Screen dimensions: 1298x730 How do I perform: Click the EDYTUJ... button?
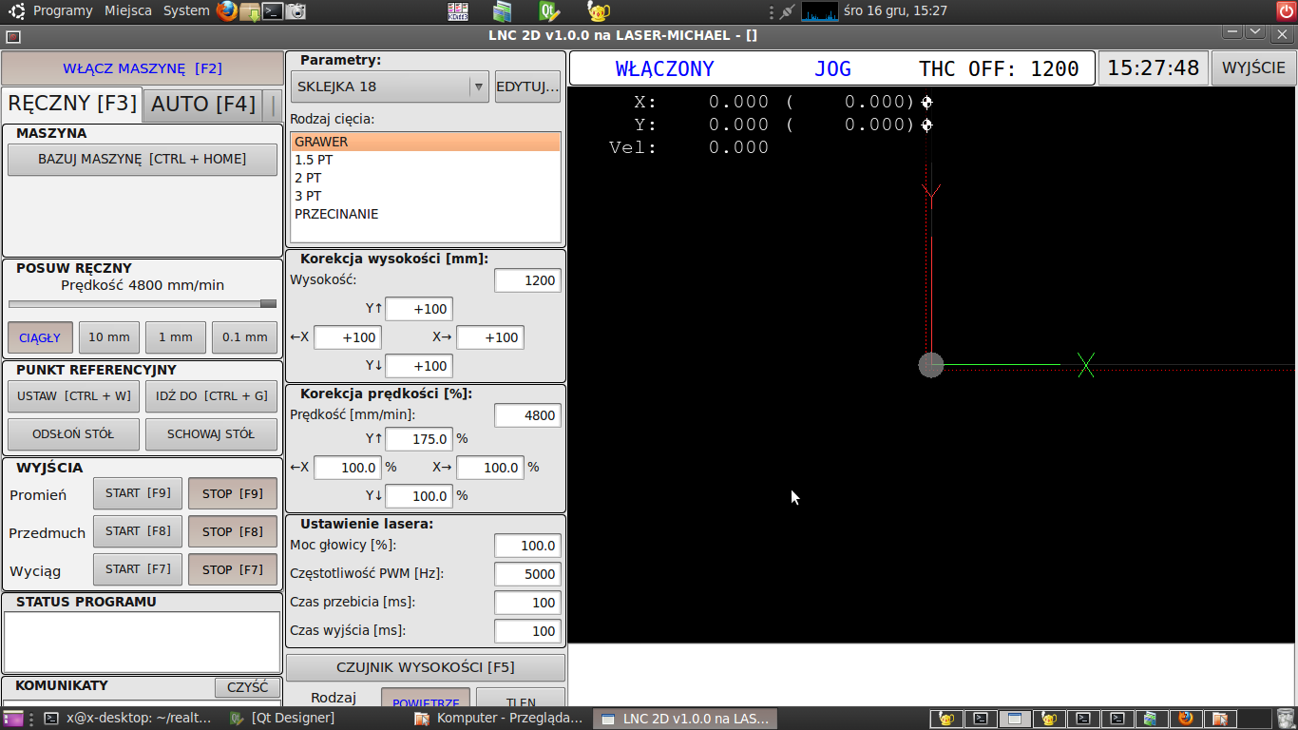(x=527, y=86)
